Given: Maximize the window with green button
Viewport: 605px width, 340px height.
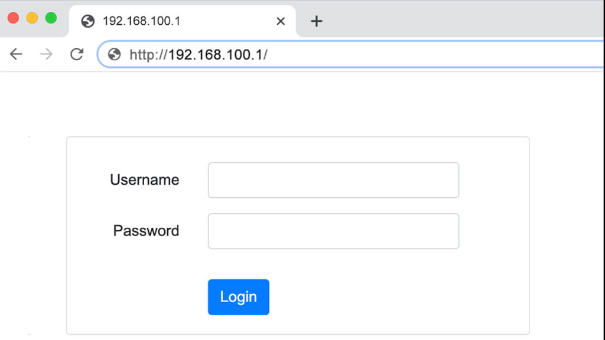Looking at the screenshot, I should coord(51,18).
